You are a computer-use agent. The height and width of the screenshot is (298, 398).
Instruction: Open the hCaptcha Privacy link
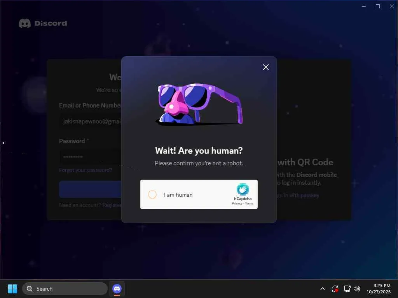click(x=237, y=203)
